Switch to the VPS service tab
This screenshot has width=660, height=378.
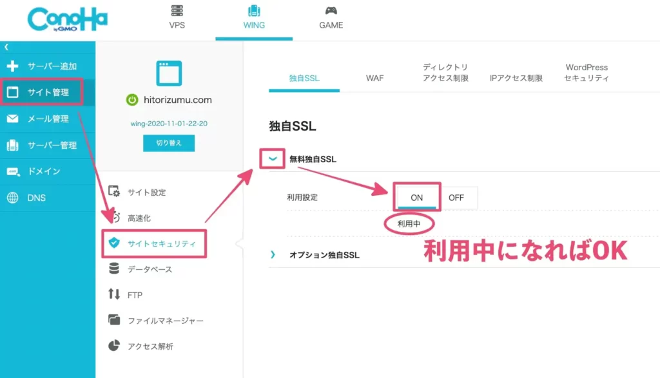tap(177, 20)
